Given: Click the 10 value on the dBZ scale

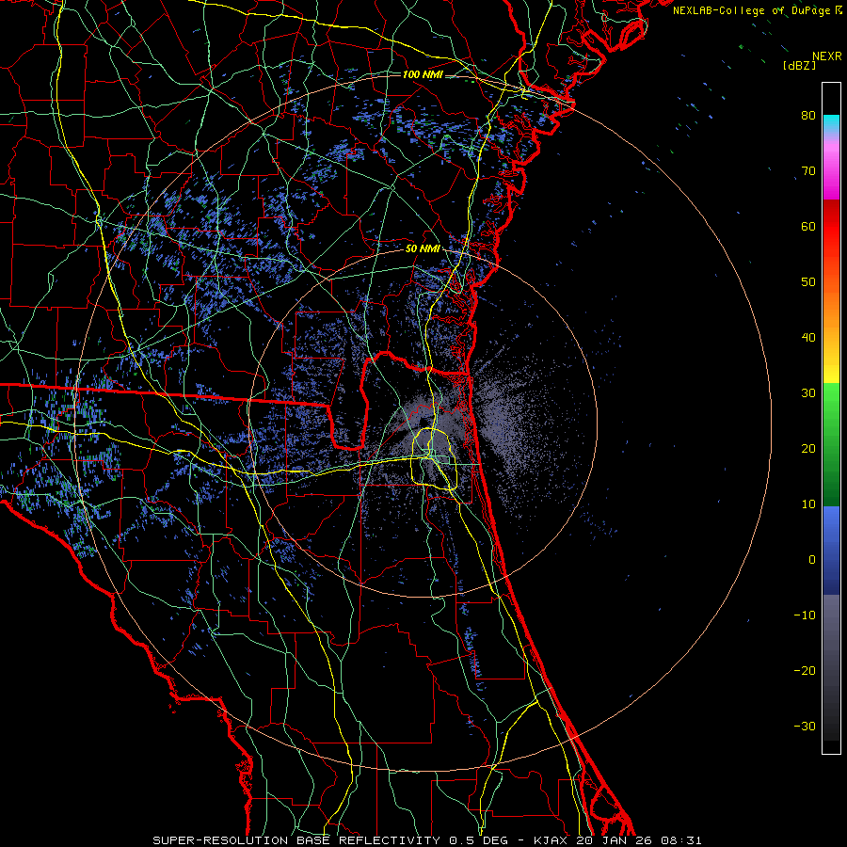Looking at the screenshot, I should 808,504.
